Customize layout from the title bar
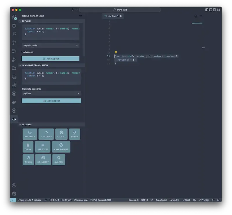 point(219,10)
